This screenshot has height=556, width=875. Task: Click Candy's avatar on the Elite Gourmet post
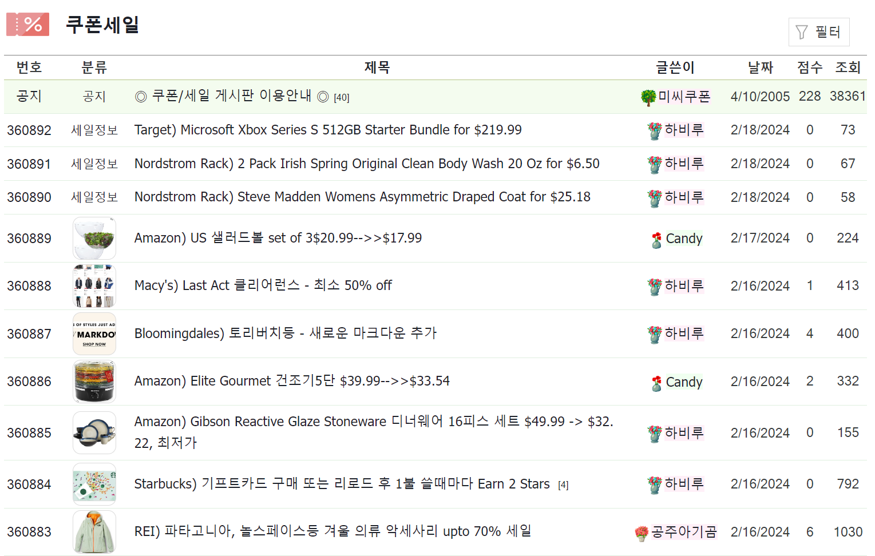click(656, 382)
